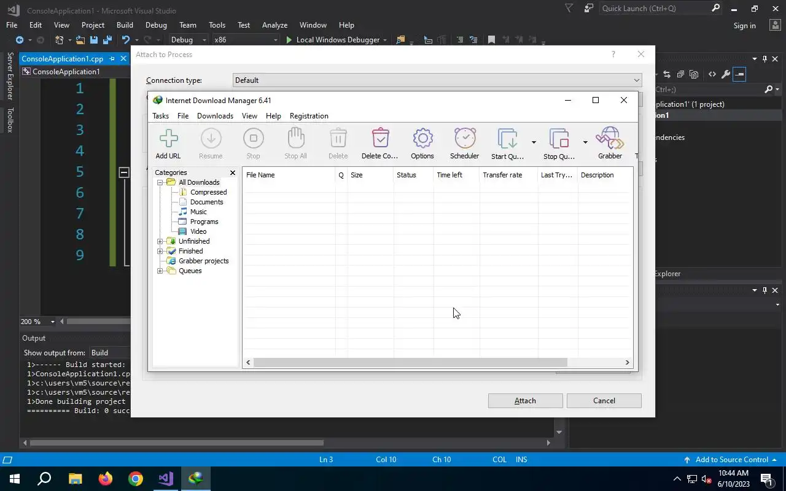This screenshot has height=491, width=786.
Task: Open the Start Queue dropdown arrow
Action: coord(534,142)
